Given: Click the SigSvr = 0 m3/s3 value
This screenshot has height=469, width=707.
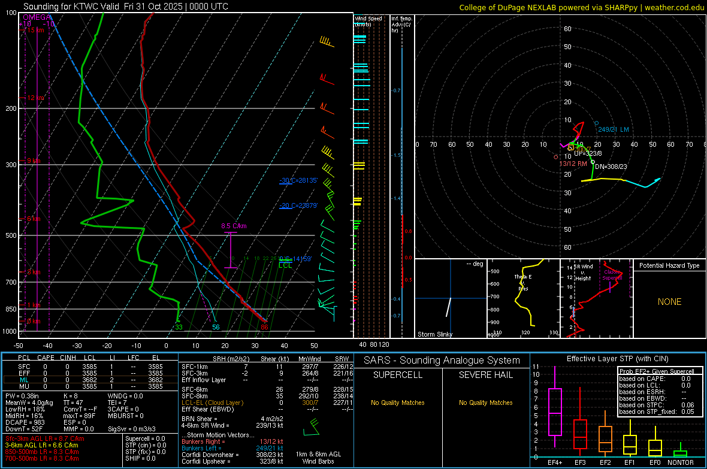Looking at the screenshot, I should point(132,429).
